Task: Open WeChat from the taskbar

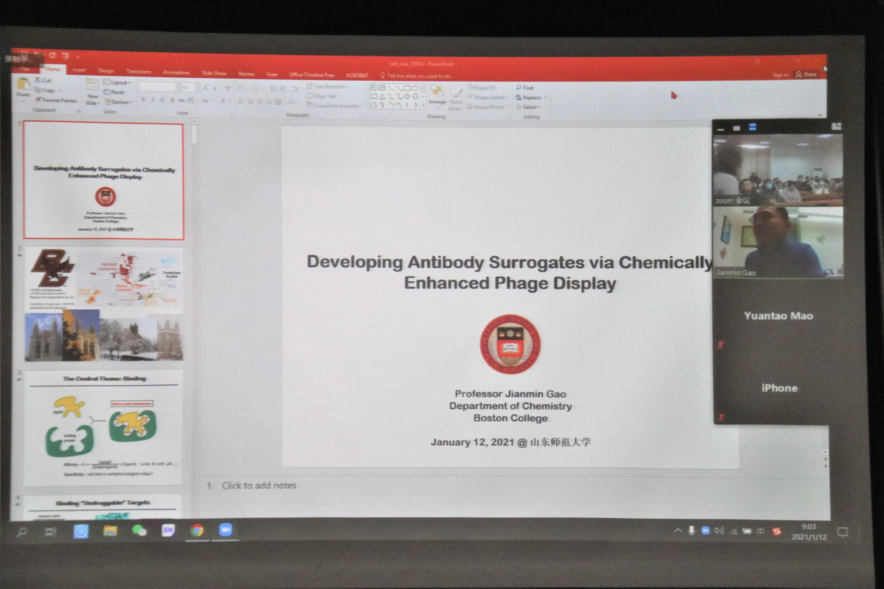Action: (x=139, y=530)
